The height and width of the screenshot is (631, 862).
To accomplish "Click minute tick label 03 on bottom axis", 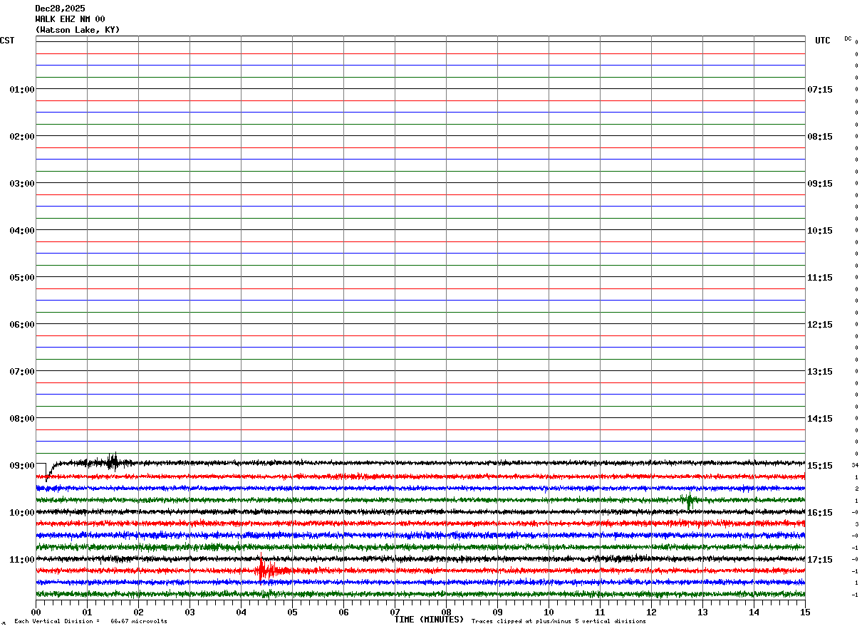I will coord(189,612).
